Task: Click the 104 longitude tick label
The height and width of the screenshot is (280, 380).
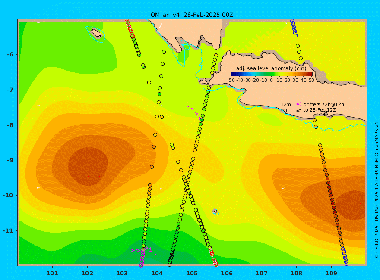Action: pos(157,274)
